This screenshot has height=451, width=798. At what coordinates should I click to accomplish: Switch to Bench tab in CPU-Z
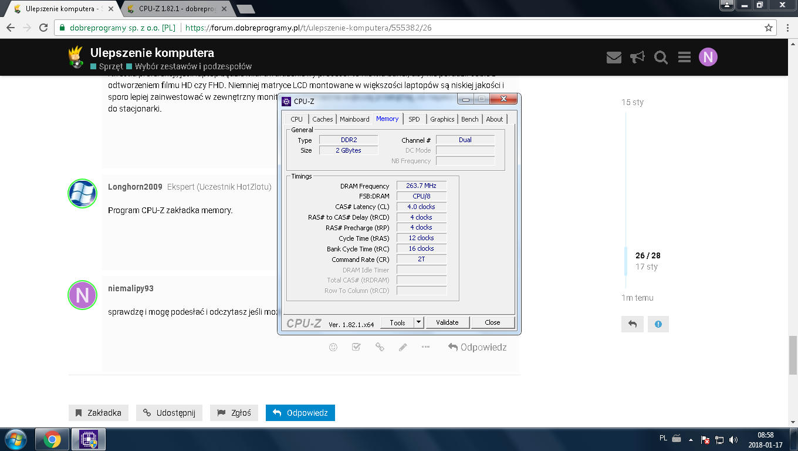point(470,119)
